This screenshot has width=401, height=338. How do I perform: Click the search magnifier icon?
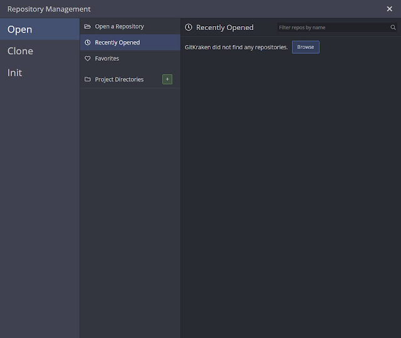(393, 27)
